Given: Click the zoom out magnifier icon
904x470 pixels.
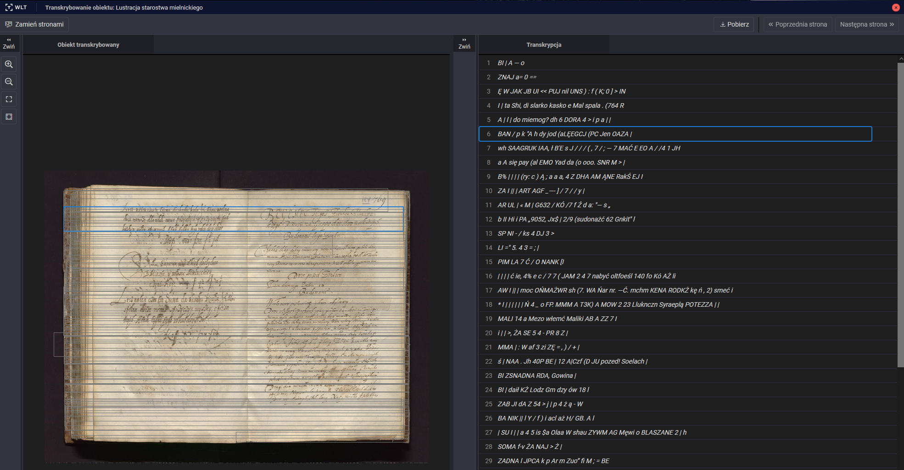Looking at the screenshot, I should click(x=9, y=82).
